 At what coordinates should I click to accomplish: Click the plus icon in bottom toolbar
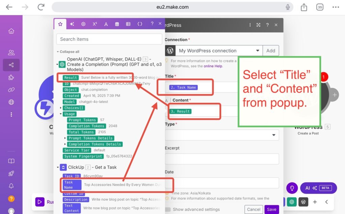tap(315, 202)
